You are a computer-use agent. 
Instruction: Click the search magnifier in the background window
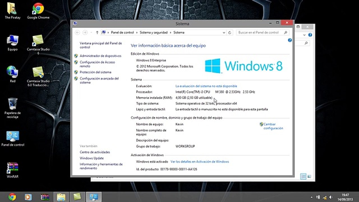pos(306,43)
